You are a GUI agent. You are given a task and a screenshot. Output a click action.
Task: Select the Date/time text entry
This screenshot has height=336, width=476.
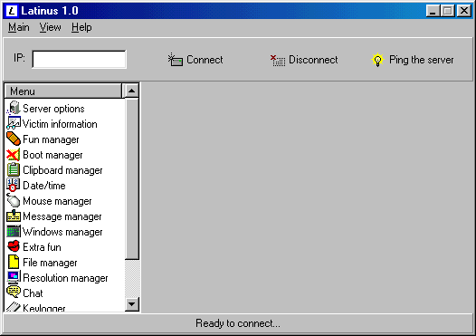tap(44, 186)
